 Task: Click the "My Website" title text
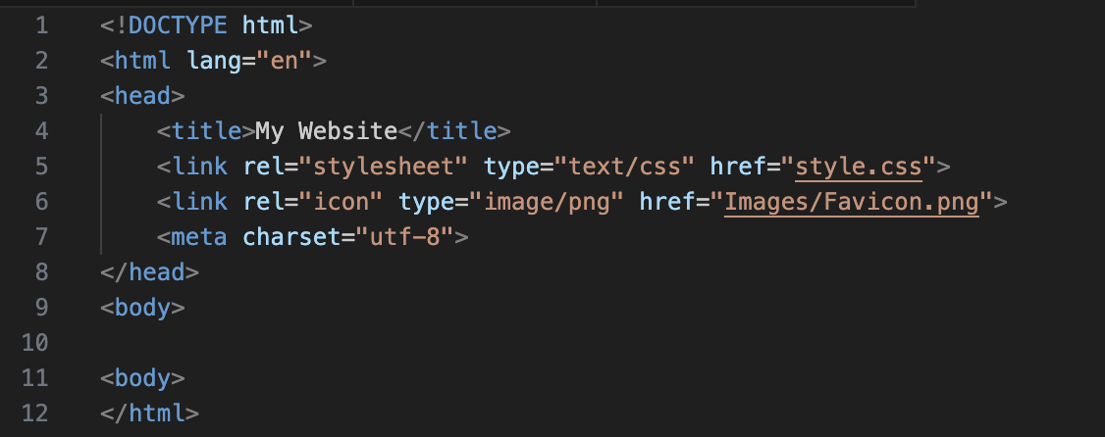coord(326,131)
